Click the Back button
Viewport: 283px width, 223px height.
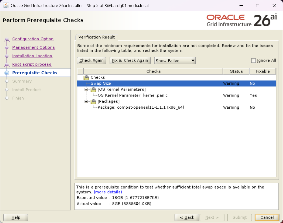coord(187,217)
